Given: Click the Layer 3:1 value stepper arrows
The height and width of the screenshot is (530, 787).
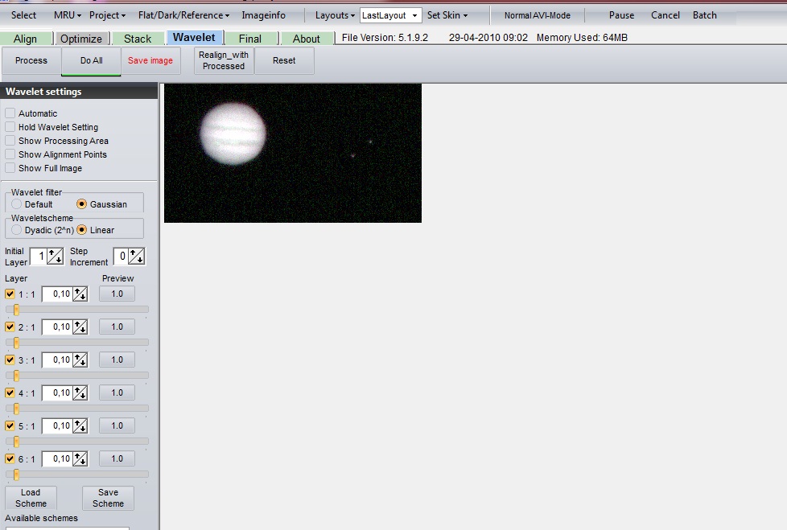Looking at the screenshot, I should pos(80,360).
